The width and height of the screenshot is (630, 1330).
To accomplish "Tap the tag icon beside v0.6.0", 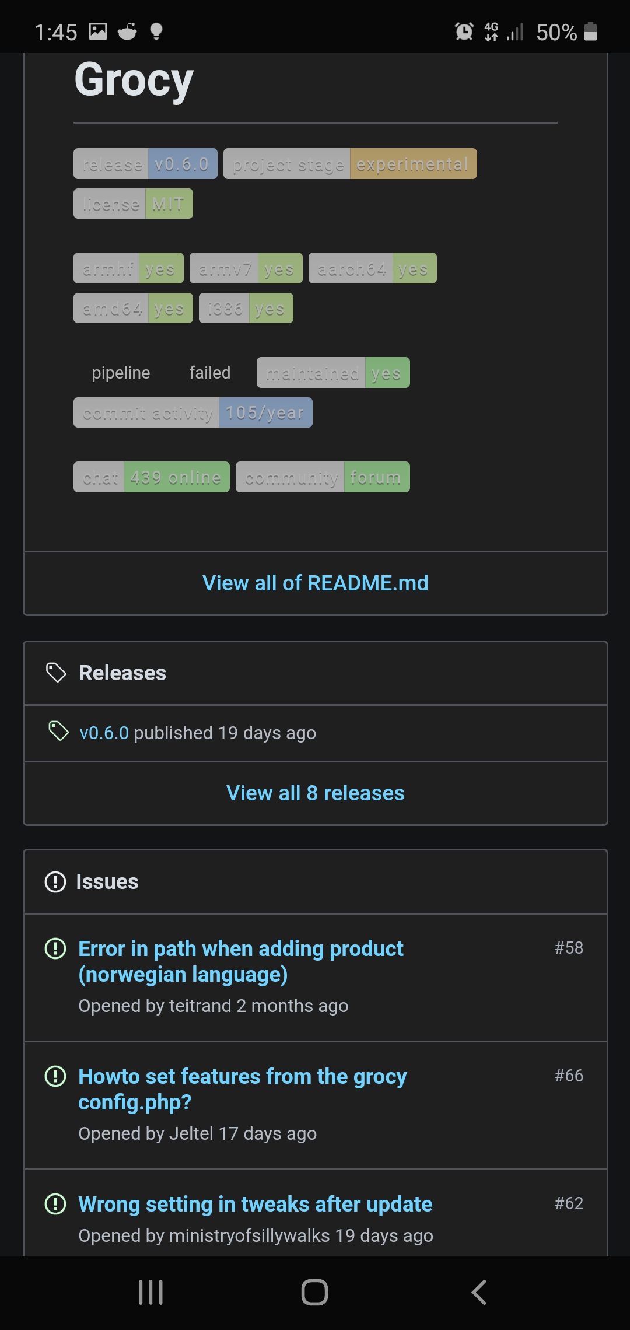I will click(x=58, y=731).
